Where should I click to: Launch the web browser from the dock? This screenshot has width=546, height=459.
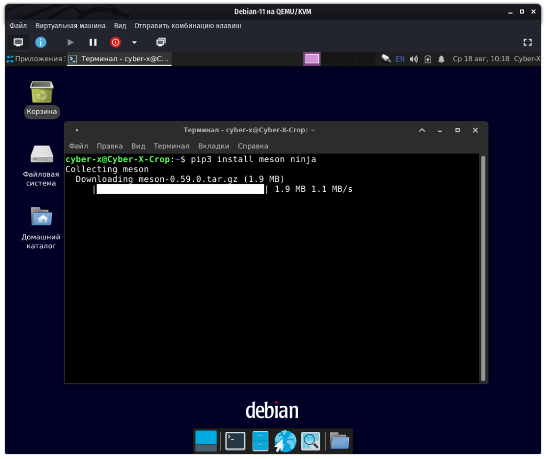[285, 441]
